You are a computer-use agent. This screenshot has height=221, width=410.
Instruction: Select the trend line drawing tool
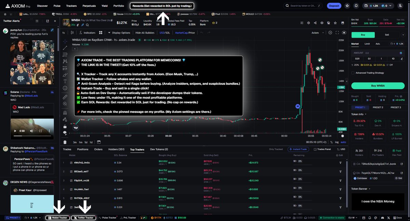pos(65,48)
